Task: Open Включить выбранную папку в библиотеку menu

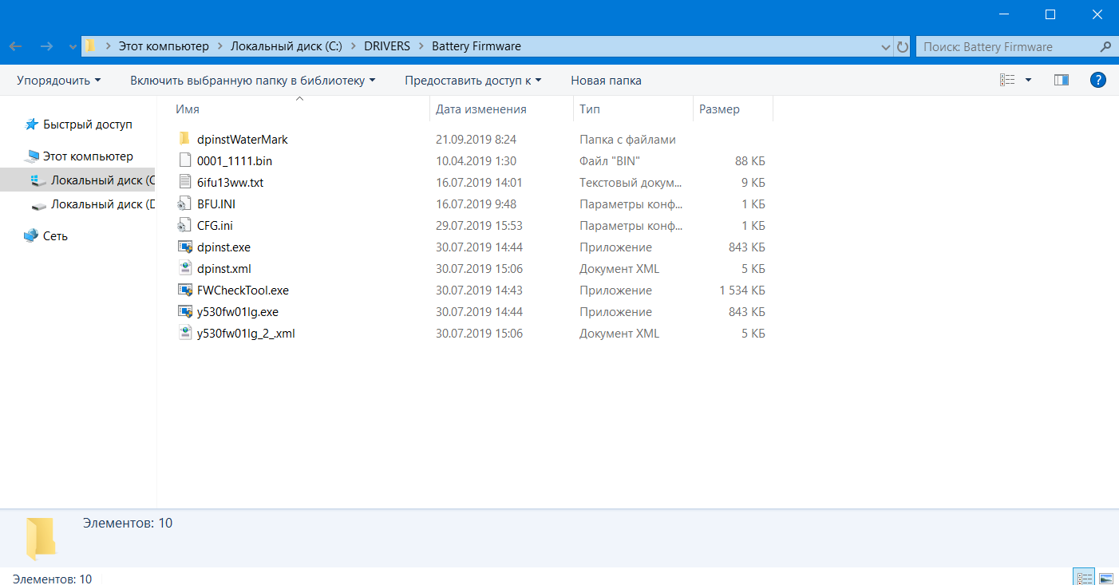Action: click(x=252, y=81)
